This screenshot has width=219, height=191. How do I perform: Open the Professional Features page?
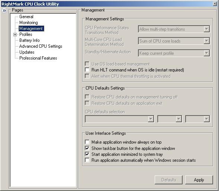tap(38, 58)
